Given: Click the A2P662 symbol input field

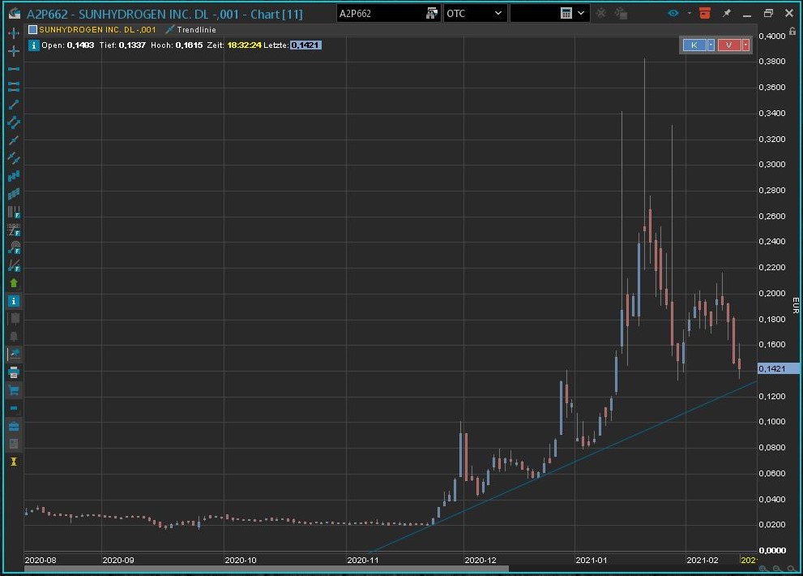Looking at the screenshot, I should (381, 12).
